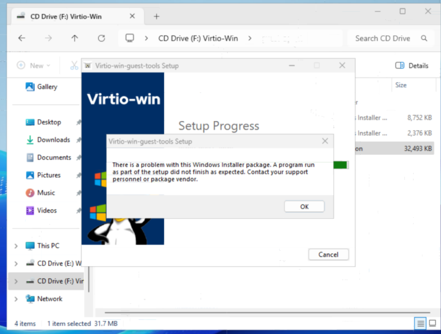The image size is (441, 334).
Task: Click the search magnifier icon
Action: (424, 38)
